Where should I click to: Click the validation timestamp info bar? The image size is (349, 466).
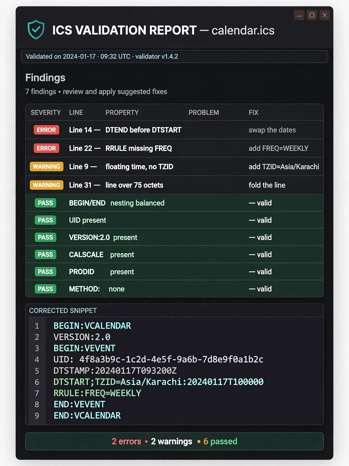174,56
